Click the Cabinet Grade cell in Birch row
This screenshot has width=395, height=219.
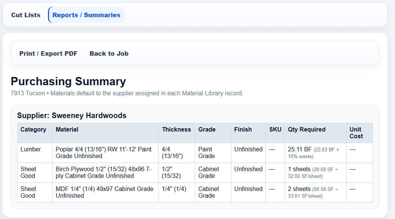tap(213, 173)
